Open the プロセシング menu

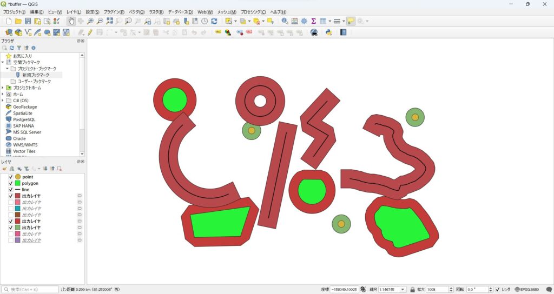253,12
